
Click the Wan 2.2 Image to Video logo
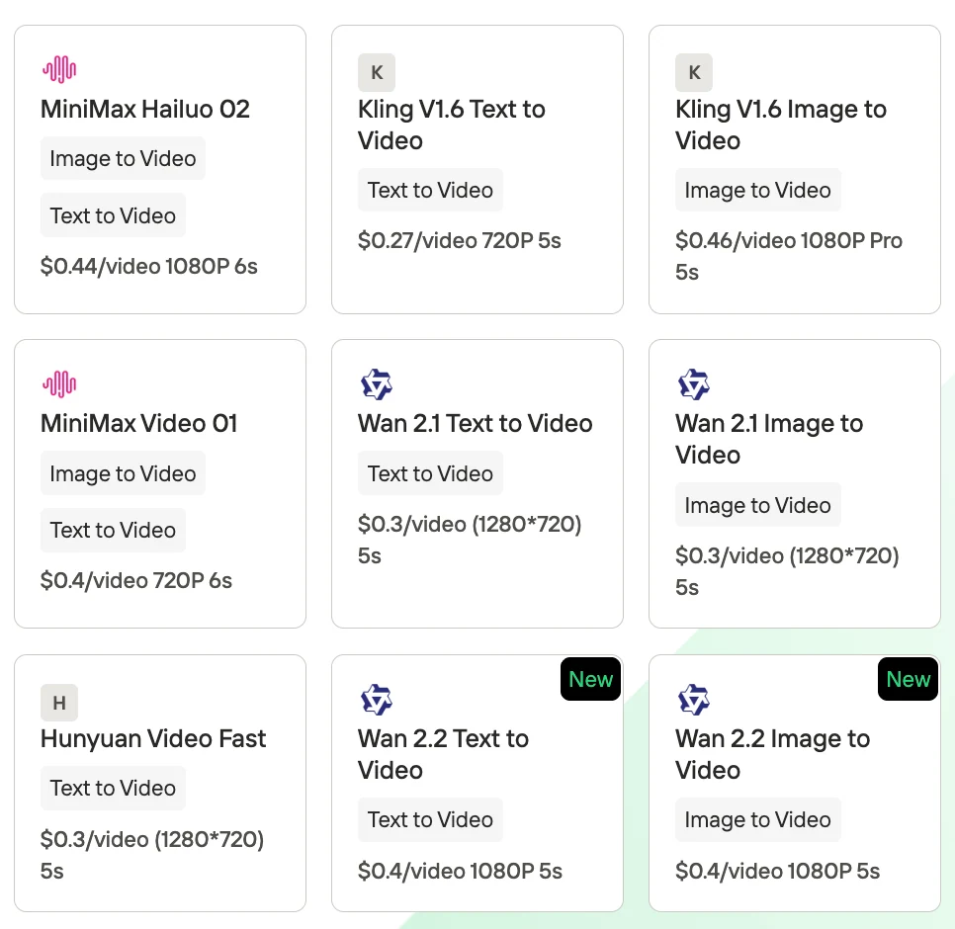(x=694, y=700)
